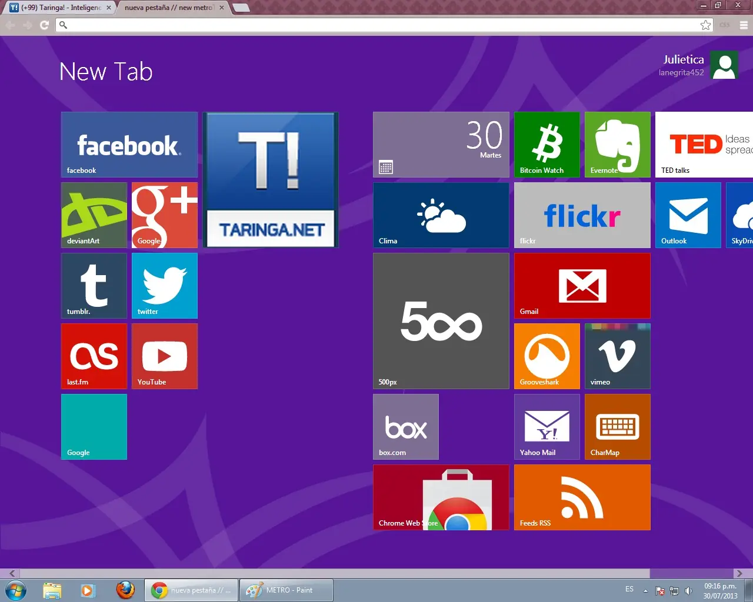This screenshot has width=753, height=602.
Task: Open the Windows Start menu
Action: point(16,590)
